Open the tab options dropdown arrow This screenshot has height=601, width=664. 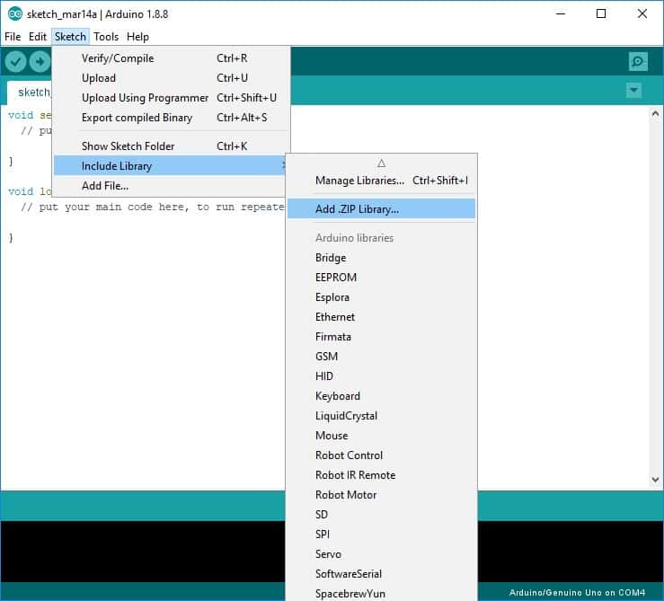click(x=633, y=90)
